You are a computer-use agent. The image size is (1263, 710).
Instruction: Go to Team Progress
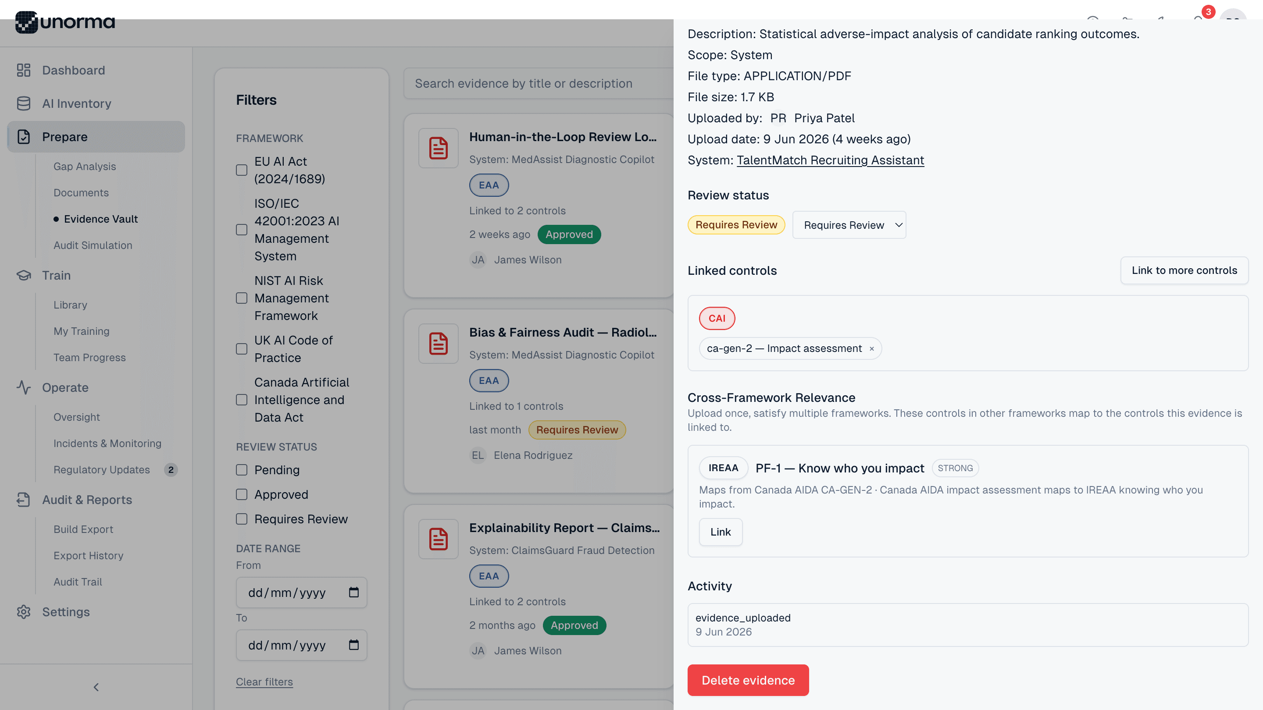90,358
